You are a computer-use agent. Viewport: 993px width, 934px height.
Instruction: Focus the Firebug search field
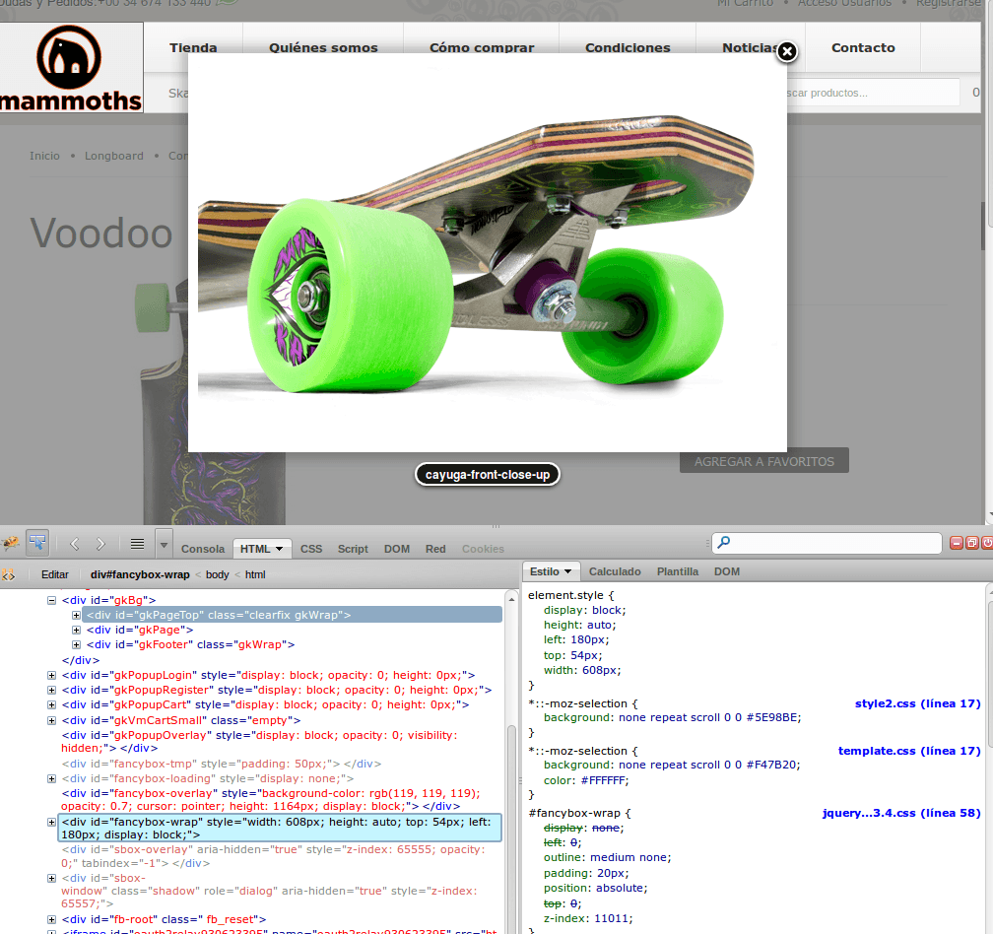(827, 543)
